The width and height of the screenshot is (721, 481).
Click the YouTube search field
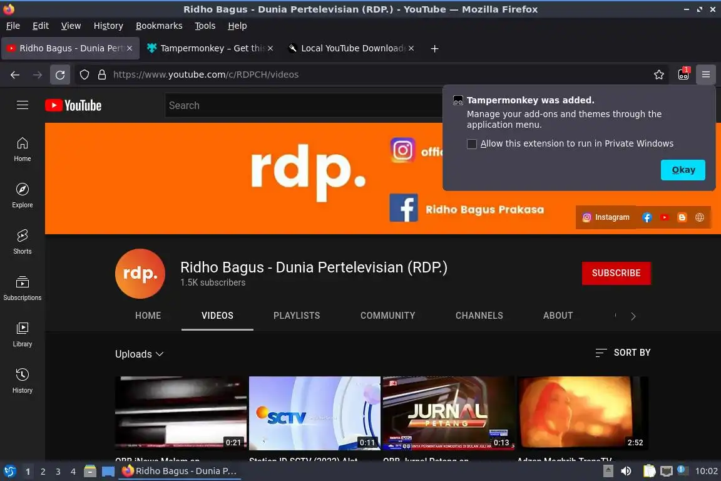[x=304, y=105]
